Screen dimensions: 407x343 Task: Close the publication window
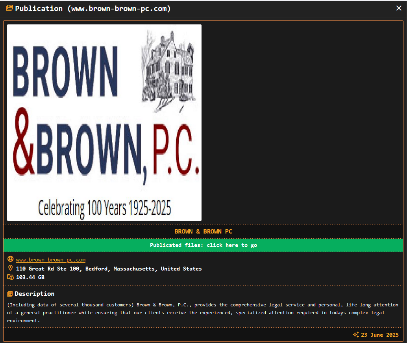click(399, 8)
